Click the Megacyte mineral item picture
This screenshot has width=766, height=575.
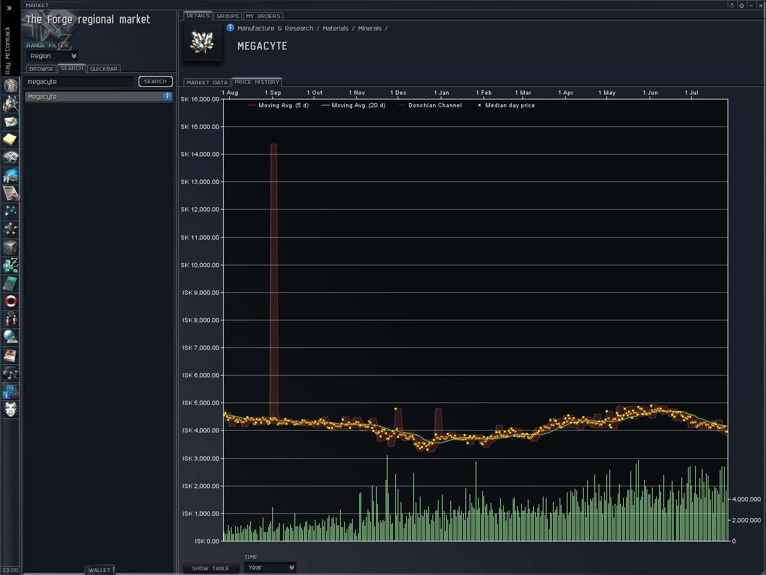pos(202,42)
